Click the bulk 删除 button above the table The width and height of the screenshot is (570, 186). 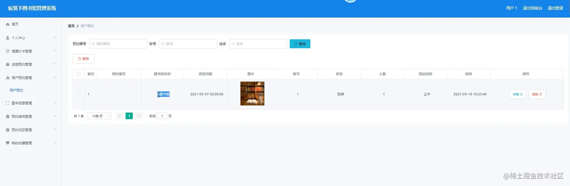click(x=83, y=59)
